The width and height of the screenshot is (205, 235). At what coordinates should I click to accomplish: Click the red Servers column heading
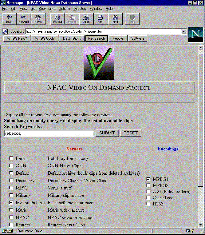[x=75, y=149]
